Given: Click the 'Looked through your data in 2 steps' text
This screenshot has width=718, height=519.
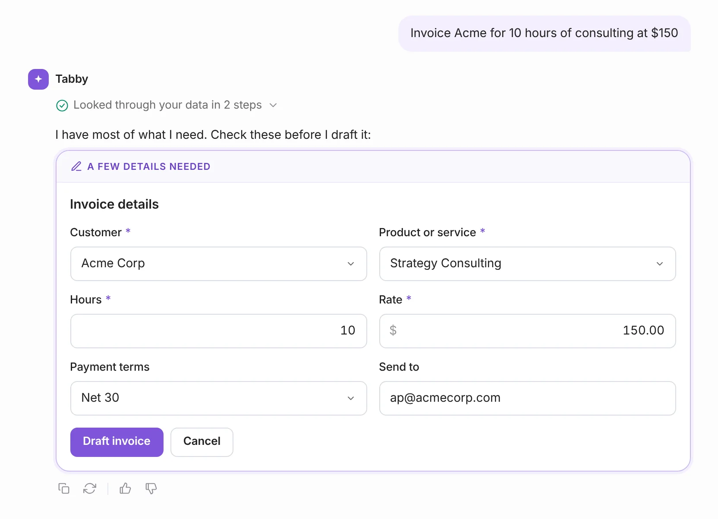Looking at the screenshot, I should [x=167, y=105].
